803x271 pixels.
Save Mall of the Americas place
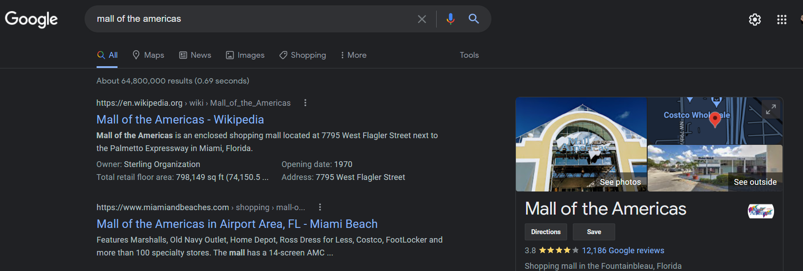(594, 232)
